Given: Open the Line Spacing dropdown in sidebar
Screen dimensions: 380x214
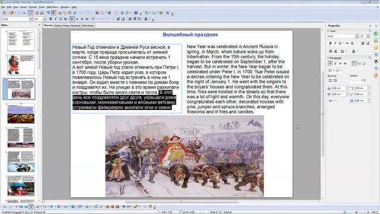Looking at the screenshot, I should pyautogui.click(x=332, y=100).
